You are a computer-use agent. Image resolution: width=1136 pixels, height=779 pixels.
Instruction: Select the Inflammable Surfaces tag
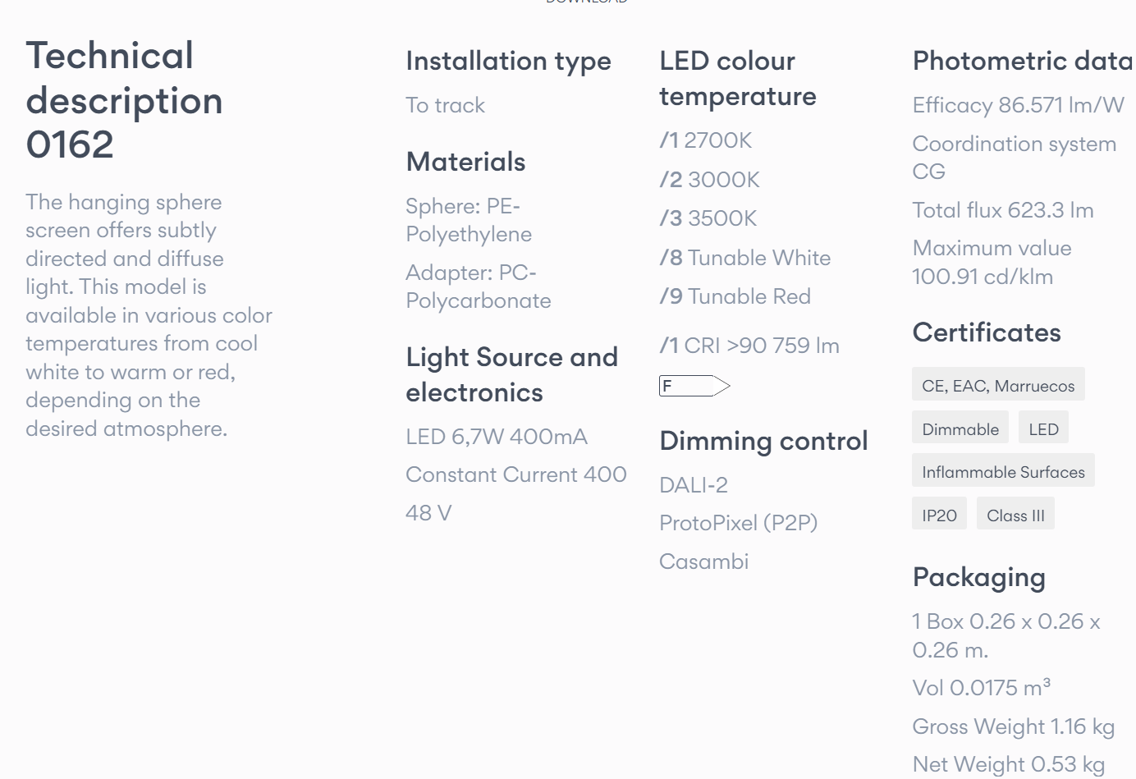click(x=1003, y=470)
